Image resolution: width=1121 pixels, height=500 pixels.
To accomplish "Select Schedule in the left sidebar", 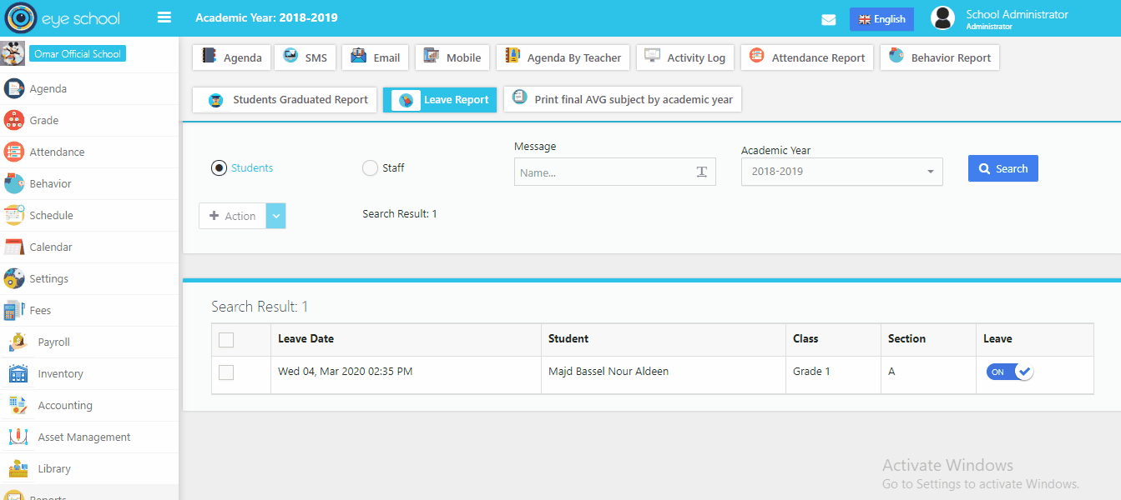I will point(89,216).
